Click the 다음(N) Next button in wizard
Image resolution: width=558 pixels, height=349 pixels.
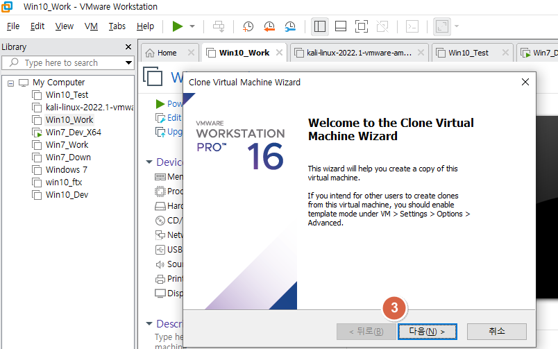427,332
